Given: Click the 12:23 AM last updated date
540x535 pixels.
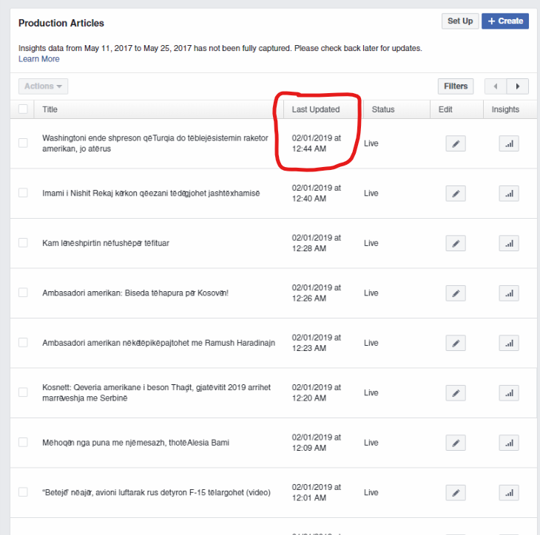Looking at the screenshot, I should coord(317,343).
